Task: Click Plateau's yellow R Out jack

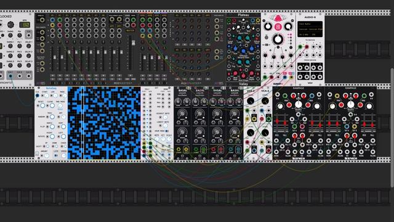Action: point(258,20)
